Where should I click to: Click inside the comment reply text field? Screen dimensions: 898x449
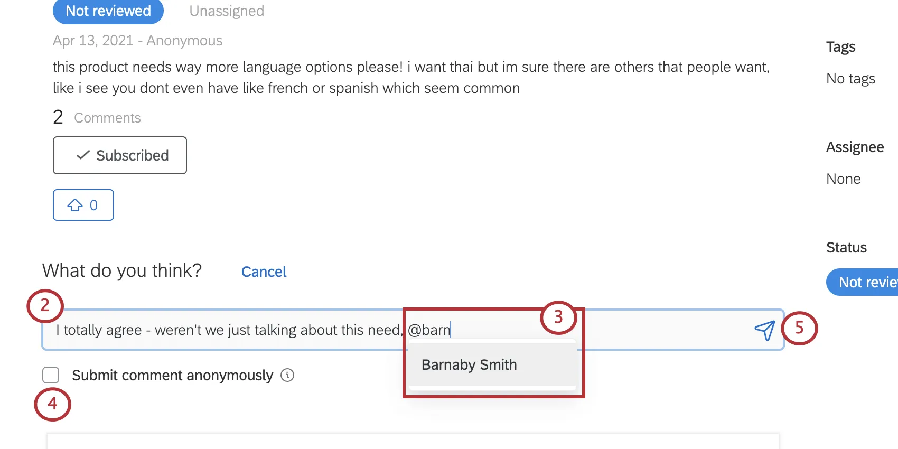(238, 330)
